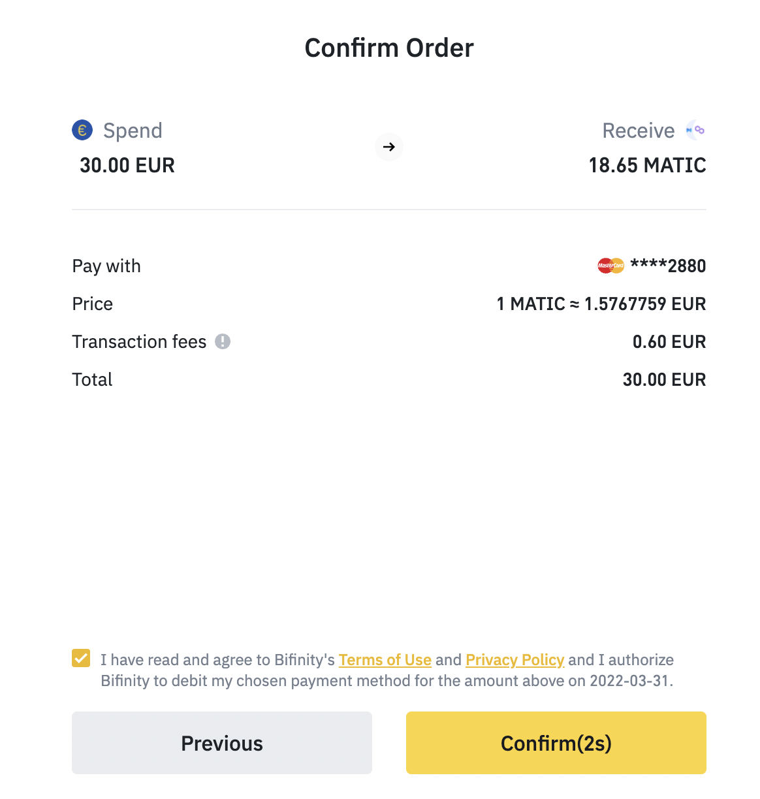Click the Confirm Order heading
The width and height of the screenshot is (760, 799).
point(389,48)
